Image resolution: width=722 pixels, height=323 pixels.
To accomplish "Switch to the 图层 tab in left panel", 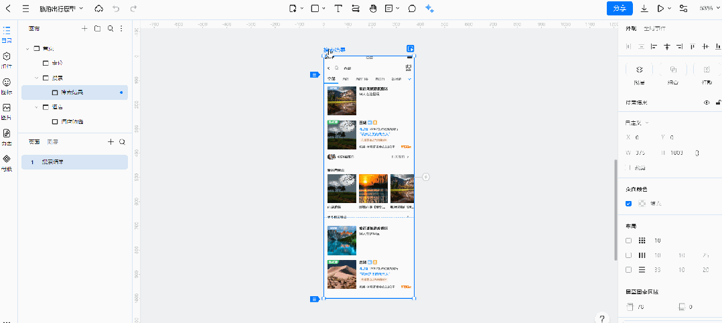I will coord(52,142).
